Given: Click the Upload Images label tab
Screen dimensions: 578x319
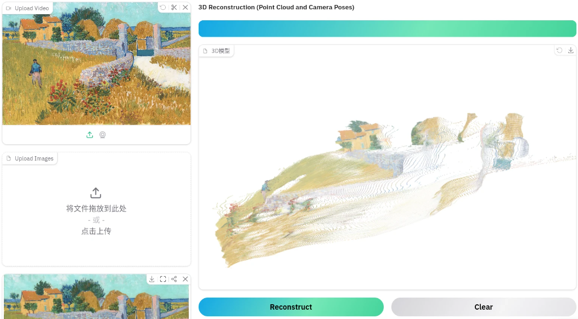Looking at the screenshot, I should [x=30, y=158].
